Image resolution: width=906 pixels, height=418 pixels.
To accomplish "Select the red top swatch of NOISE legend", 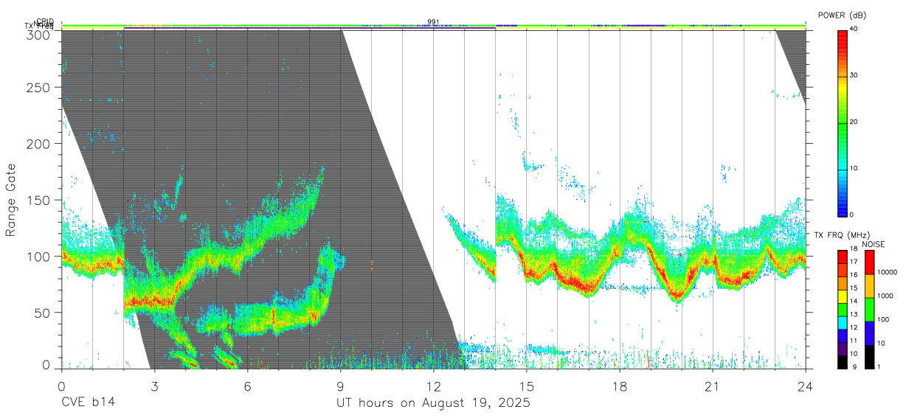I will (868, 262).
